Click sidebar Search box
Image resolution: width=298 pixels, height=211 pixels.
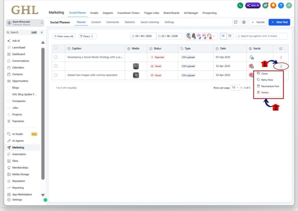(x=22, y=33)
